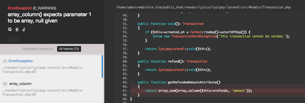Select frame 71 ErrorException
The height and width of the screenshot is (103, 305).
[51, 66]
